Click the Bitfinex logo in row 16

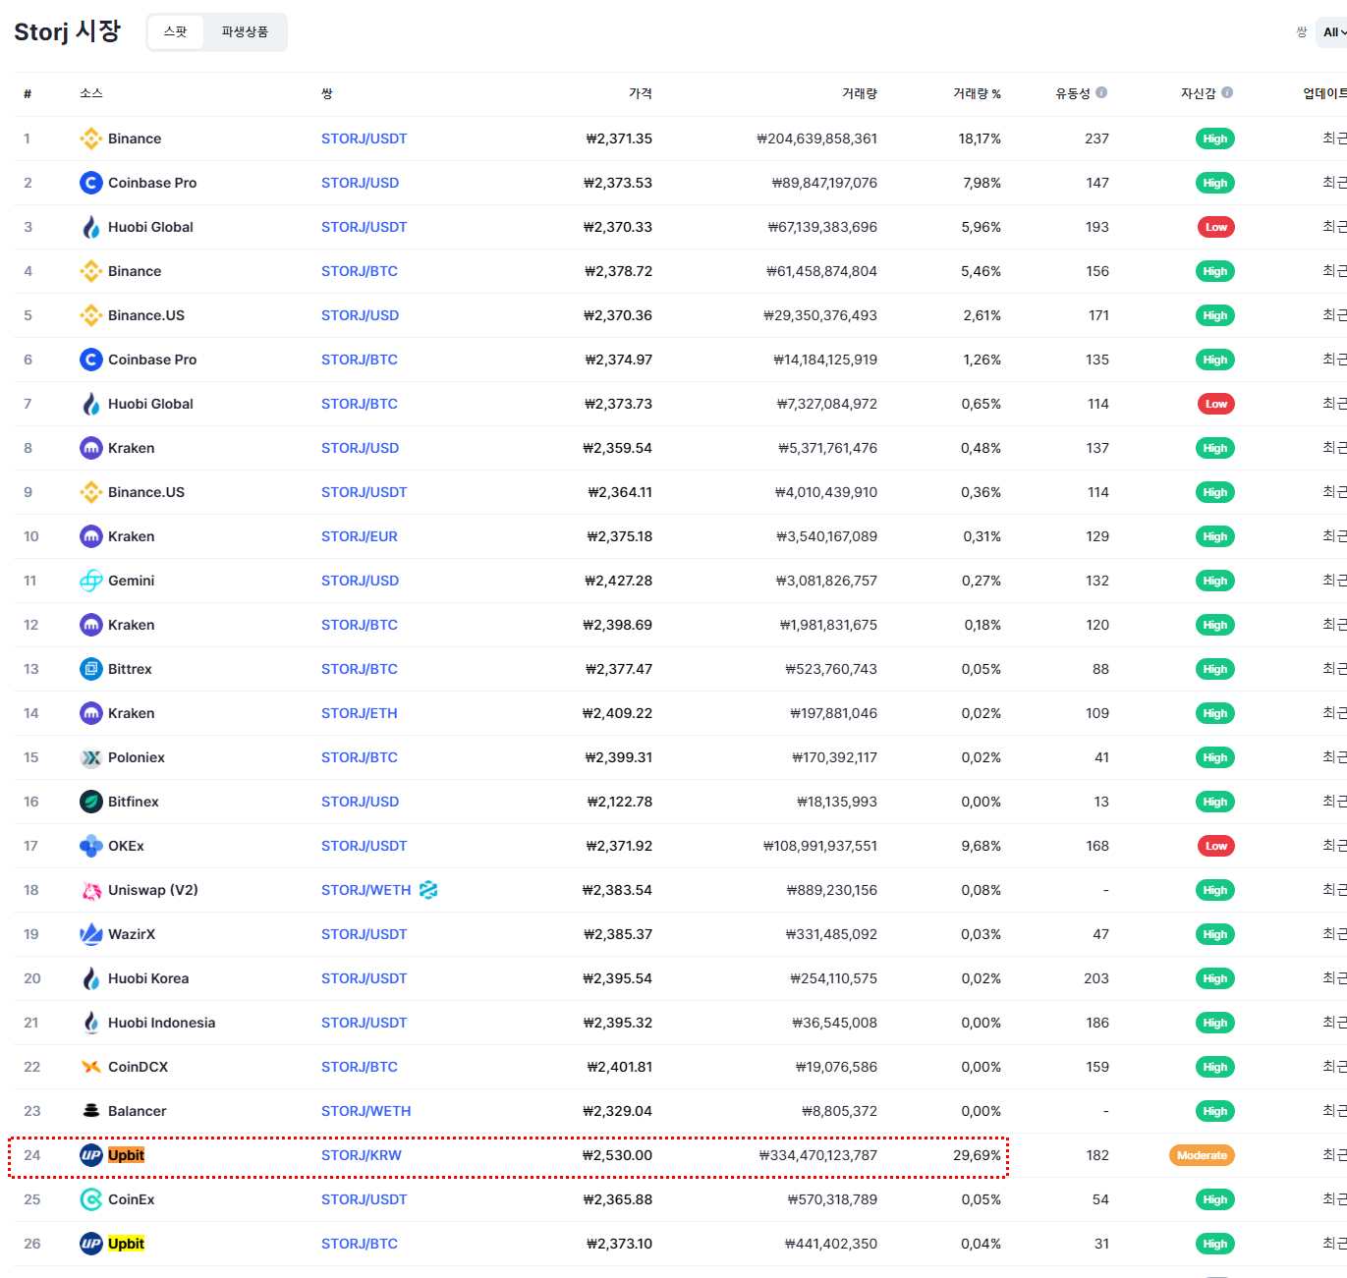point(91,802)
